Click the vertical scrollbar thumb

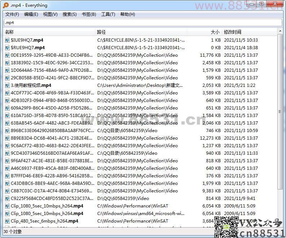[x=280, y=112]
